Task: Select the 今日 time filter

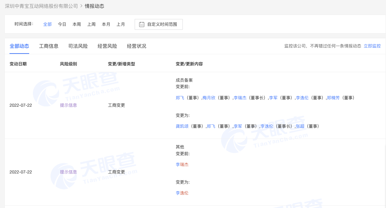Action: tap(62, 24)
